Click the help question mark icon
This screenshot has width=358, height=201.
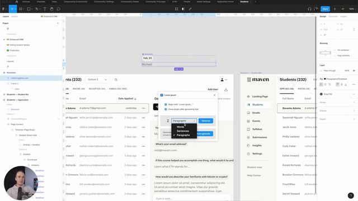(351, 195)
